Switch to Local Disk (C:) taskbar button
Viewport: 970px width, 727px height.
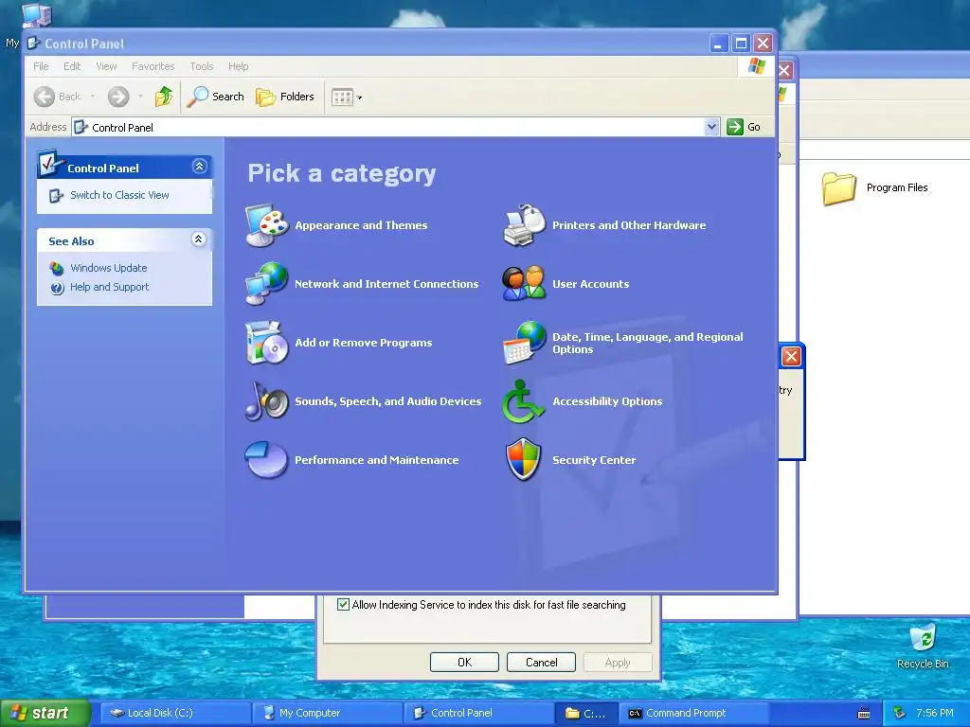[175, 714]
